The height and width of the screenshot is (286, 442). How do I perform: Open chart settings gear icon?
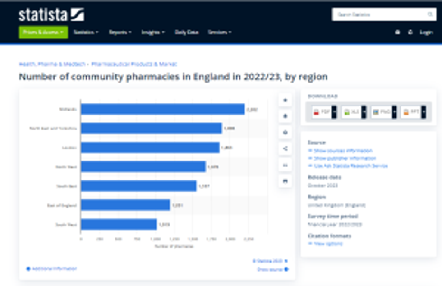coord(285,133)
